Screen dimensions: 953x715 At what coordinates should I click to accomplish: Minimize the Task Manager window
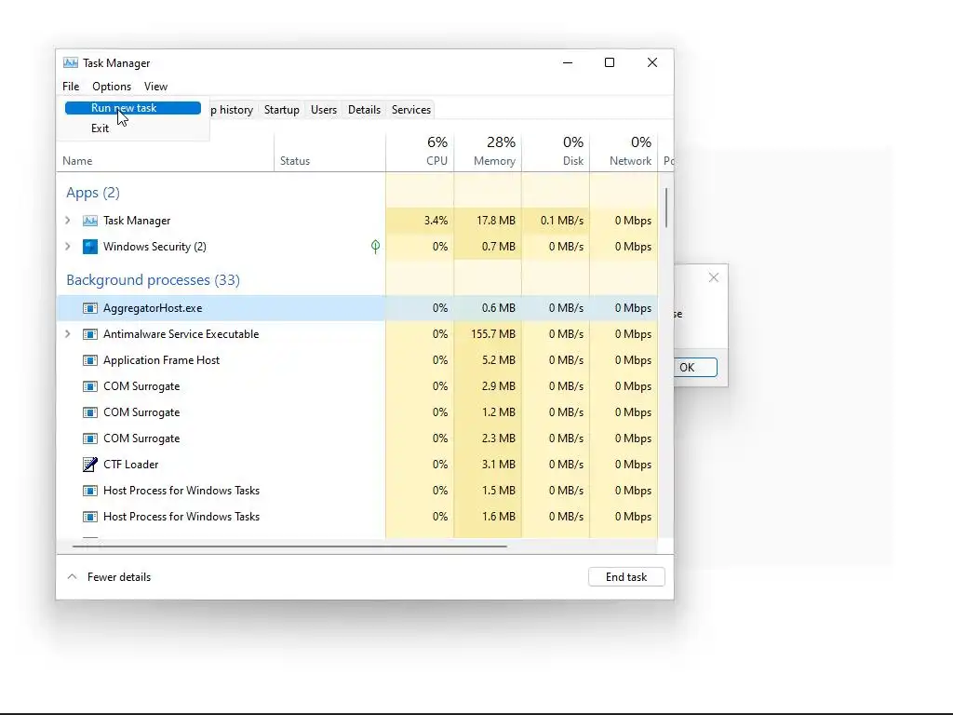[x=568, y=62]
